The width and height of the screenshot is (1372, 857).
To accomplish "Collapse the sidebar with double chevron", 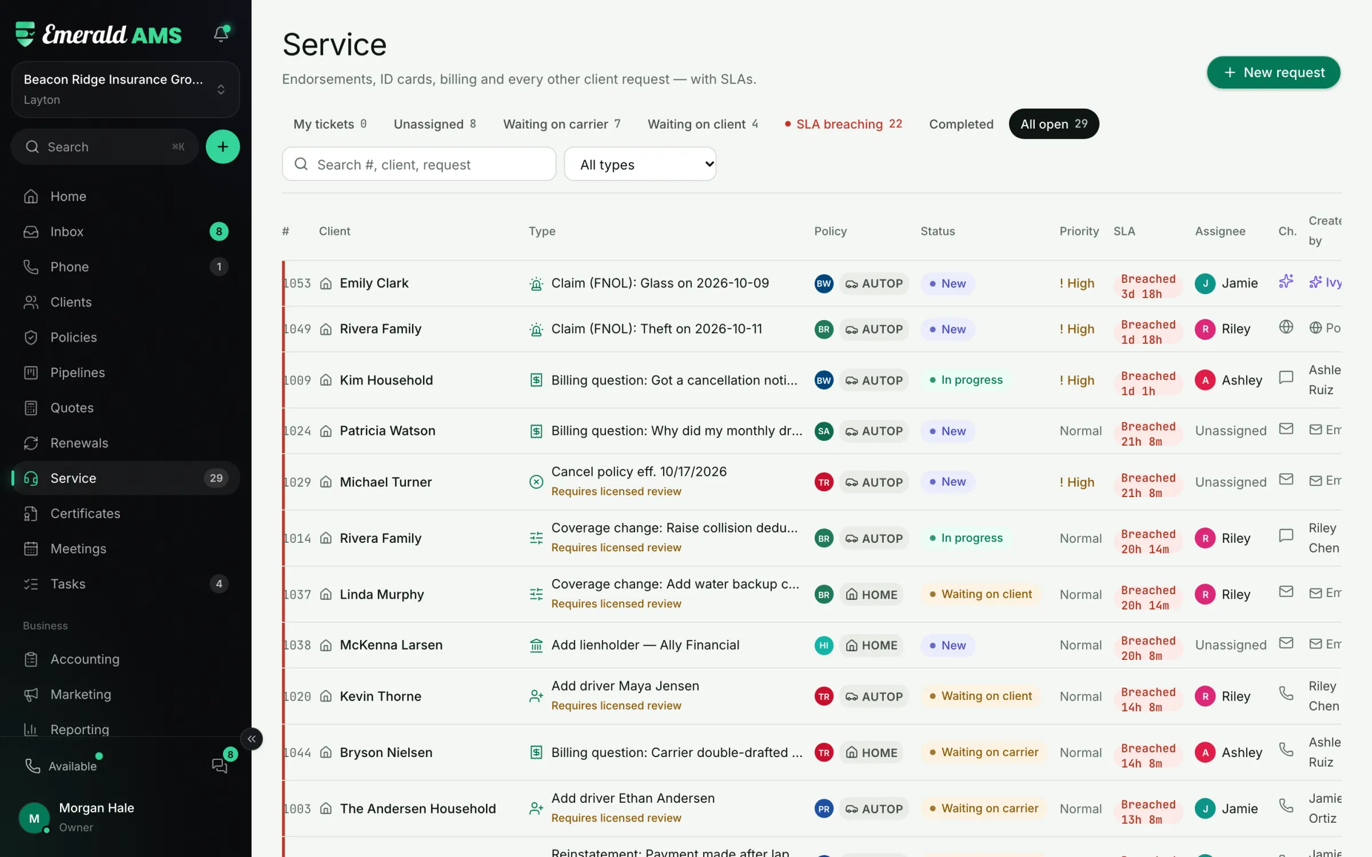I will 252,739.
